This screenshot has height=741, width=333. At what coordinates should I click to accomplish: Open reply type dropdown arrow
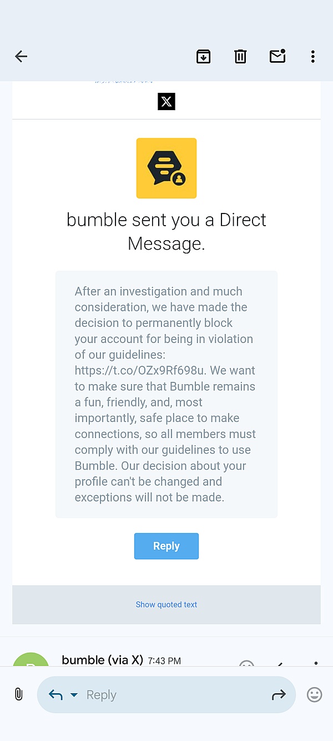click(x=74, y=695)
